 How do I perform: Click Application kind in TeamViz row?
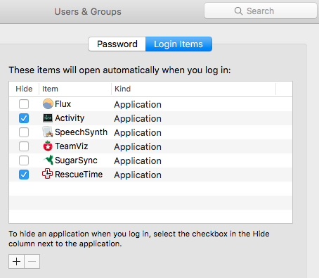coord(138,147)
